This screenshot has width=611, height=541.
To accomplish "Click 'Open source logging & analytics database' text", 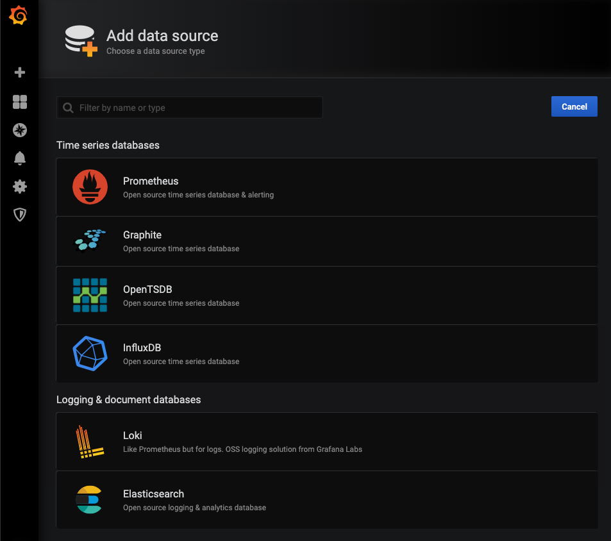I will 194,508.
